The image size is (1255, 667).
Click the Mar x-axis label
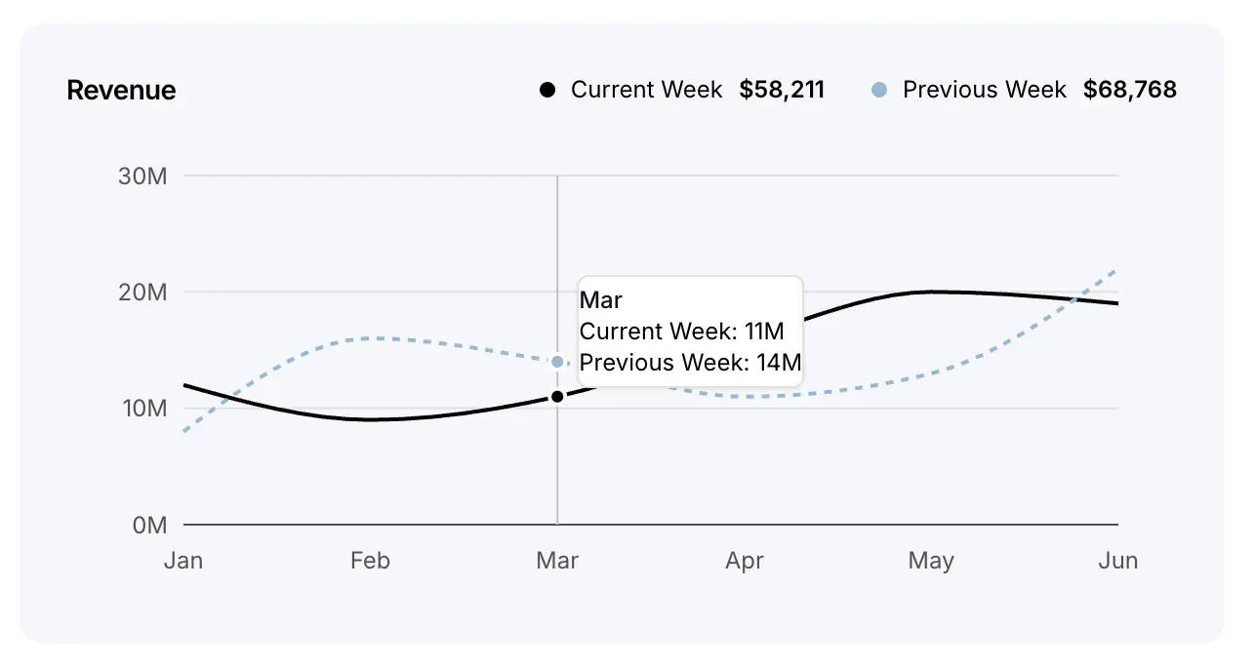[557, 561]
